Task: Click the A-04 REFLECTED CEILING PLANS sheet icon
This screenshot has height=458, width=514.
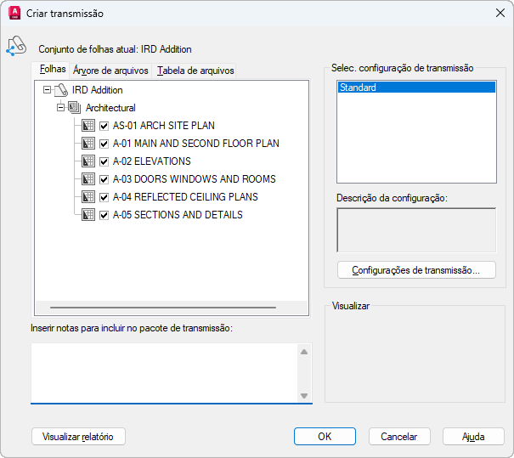Action: tap(88, 197)
